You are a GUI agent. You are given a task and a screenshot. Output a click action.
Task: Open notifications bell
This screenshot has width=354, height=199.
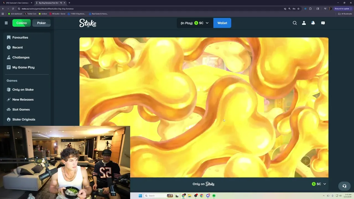pyautogui.click(x=313, y=23)
